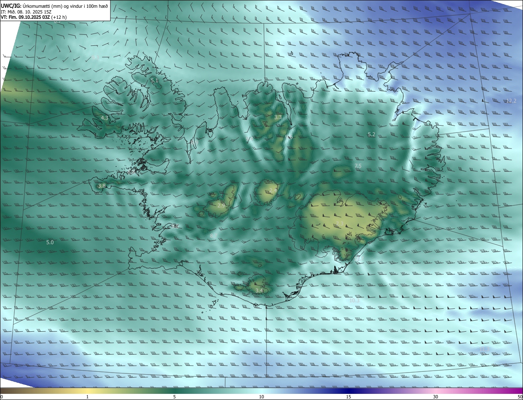523x400 pixels.
Task: Click the 7.5 value on the map
Action: coord(358,166)
